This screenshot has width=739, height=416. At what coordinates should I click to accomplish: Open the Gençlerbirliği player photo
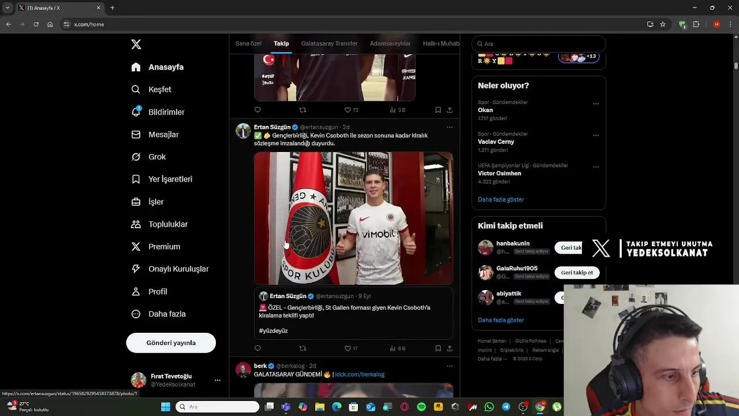353,218
